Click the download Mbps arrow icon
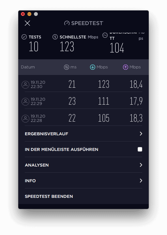Viewport: 167px width, 235px height. pyautogui.click(x=93, y=67)
